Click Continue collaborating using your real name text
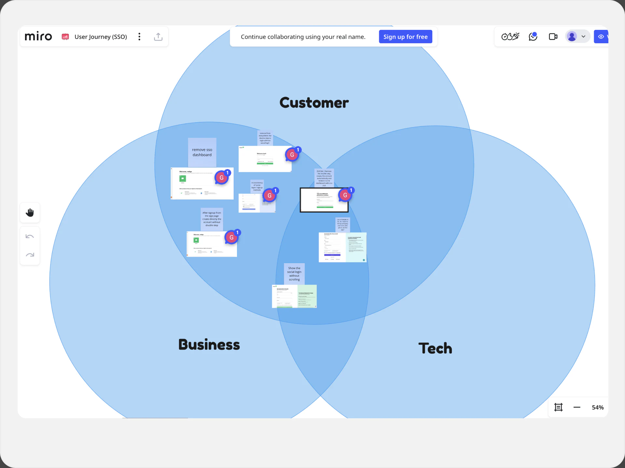The image size is (625, 468). (x=303, y=37)
